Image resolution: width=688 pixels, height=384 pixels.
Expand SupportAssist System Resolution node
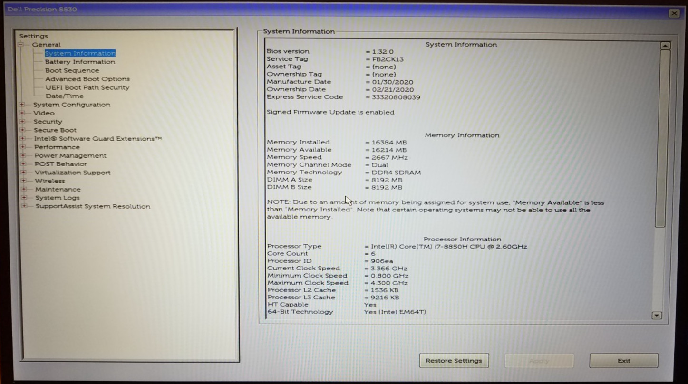[24, 206]
